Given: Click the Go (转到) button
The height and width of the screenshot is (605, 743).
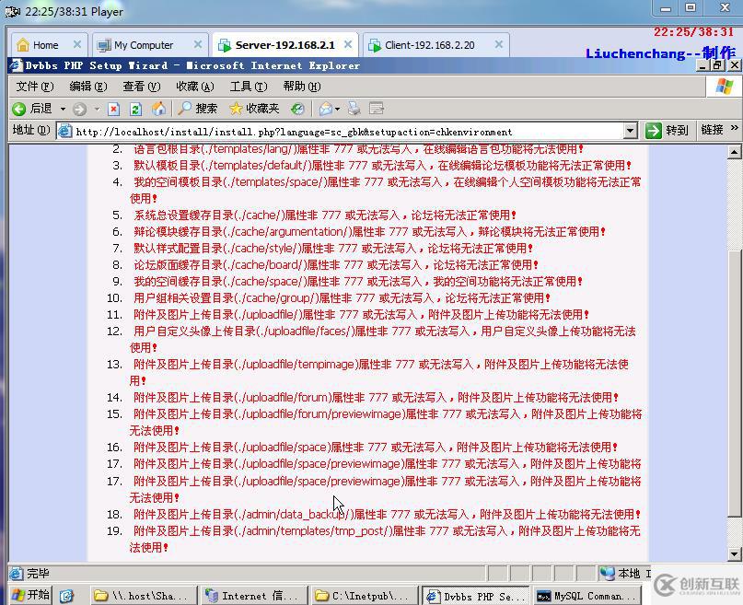Looking at the screenshot, I should click(x=667, y=130).
